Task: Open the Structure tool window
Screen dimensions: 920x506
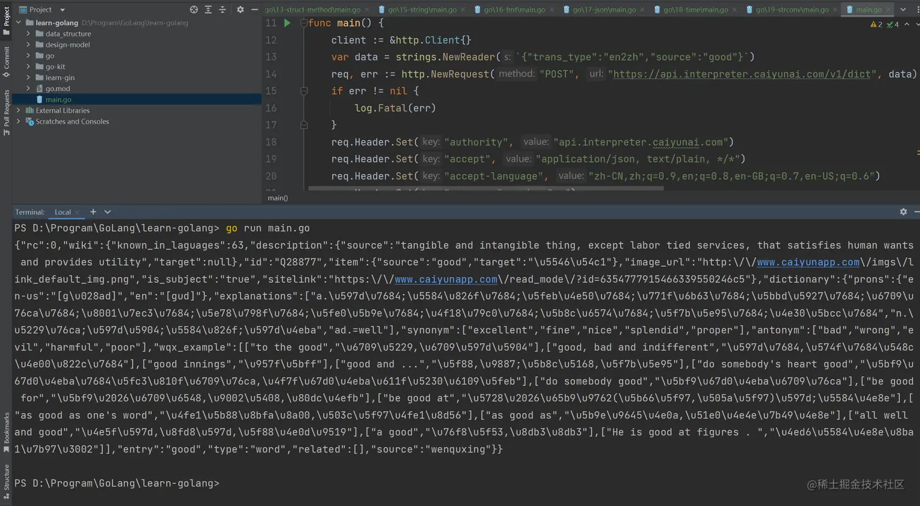Action: 6,481
